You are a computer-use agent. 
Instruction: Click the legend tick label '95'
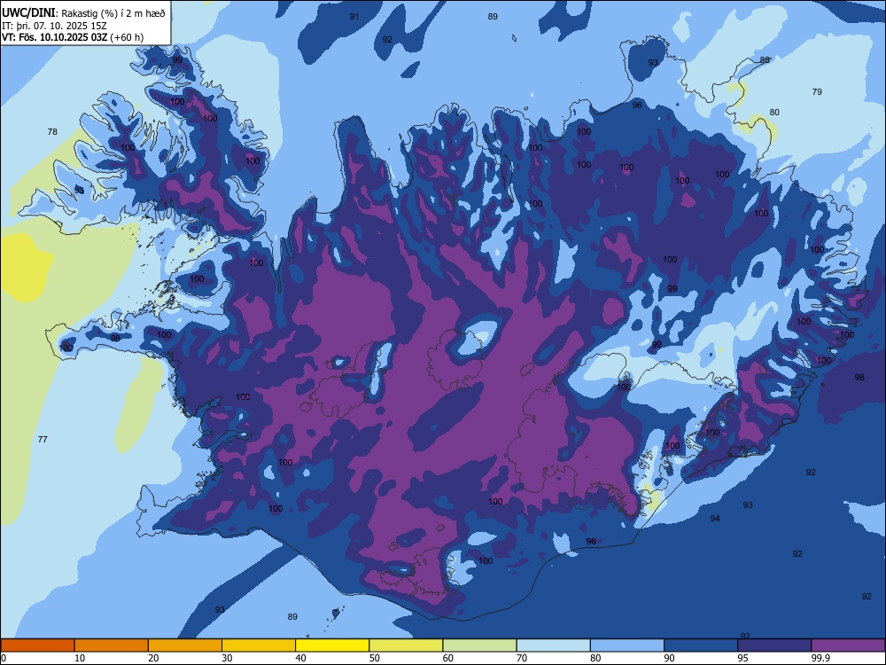742,658
